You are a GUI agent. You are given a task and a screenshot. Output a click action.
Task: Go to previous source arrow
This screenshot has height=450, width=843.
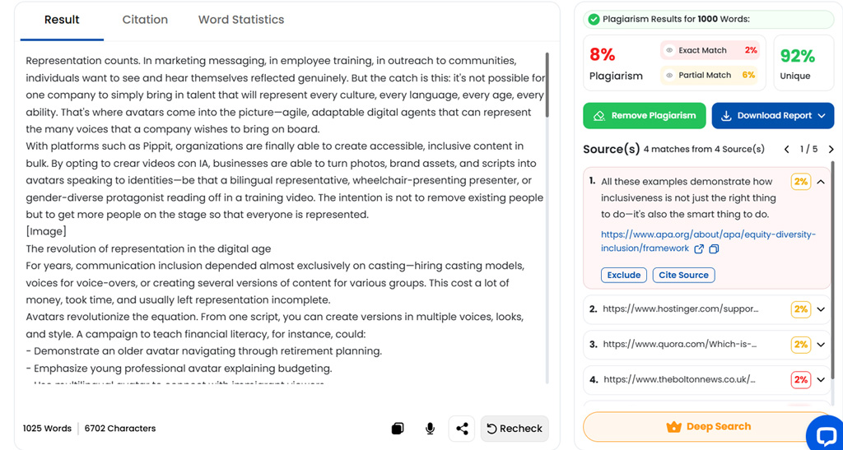click(786, 149)
